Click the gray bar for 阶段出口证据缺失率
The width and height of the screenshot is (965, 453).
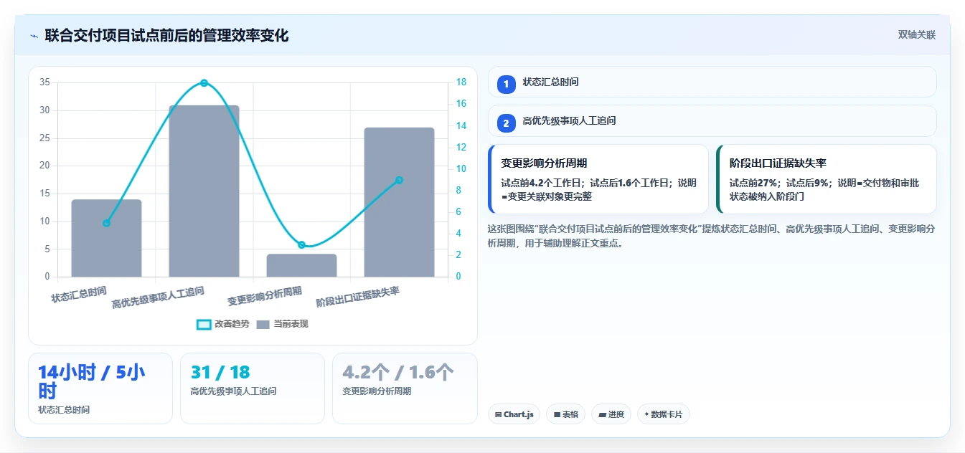pos(399,202)
